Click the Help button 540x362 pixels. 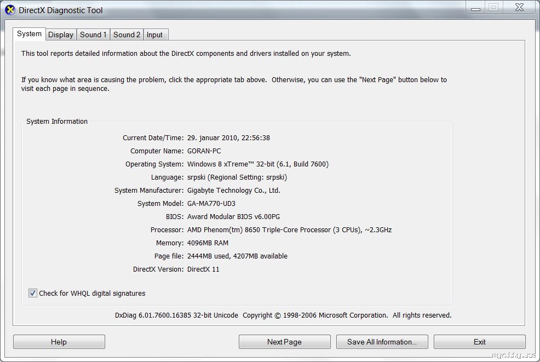(x=59, y=342)
